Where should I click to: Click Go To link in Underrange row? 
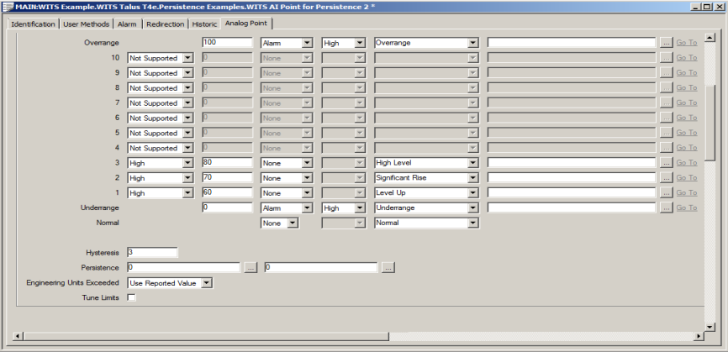(686, 208)
